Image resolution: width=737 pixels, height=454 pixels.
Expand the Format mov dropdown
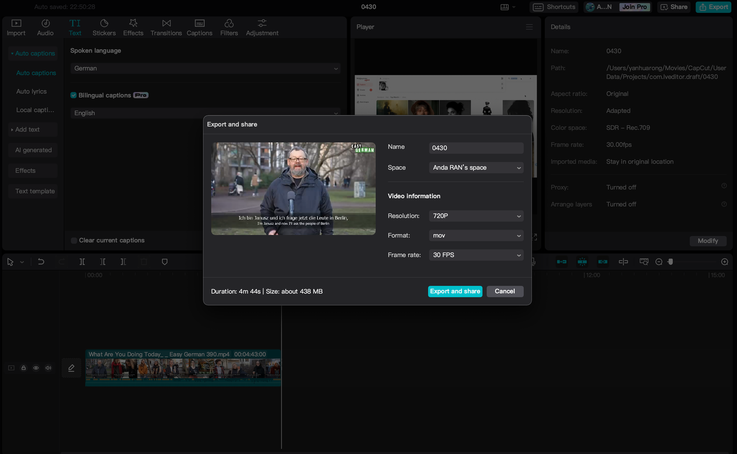[x=476, y=236]
